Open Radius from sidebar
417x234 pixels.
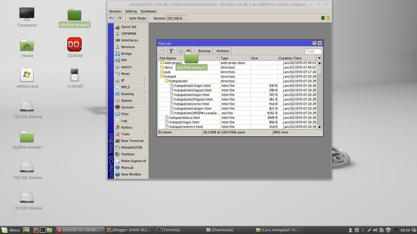[x=131, y=127]
